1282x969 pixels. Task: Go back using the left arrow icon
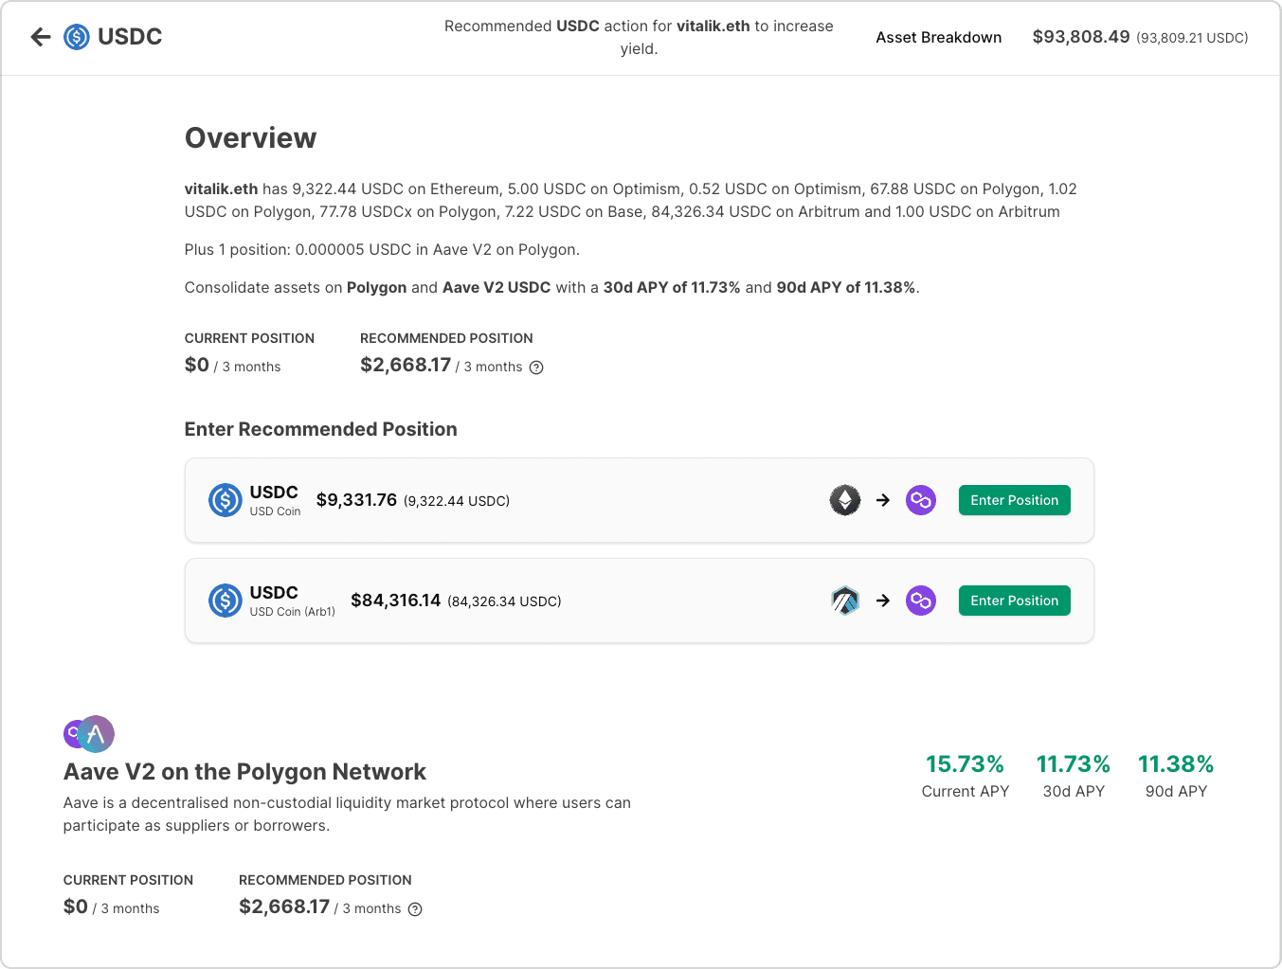41,37
